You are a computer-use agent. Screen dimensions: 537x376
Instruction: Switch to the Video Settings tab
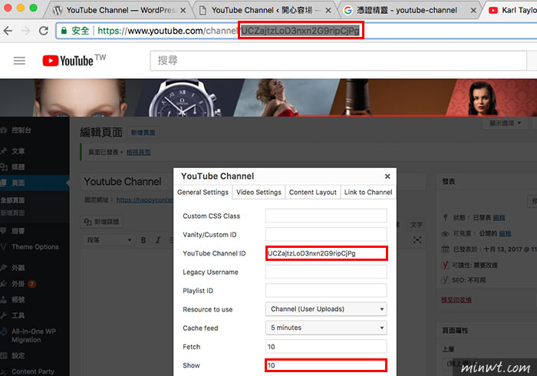coord(259,192)
